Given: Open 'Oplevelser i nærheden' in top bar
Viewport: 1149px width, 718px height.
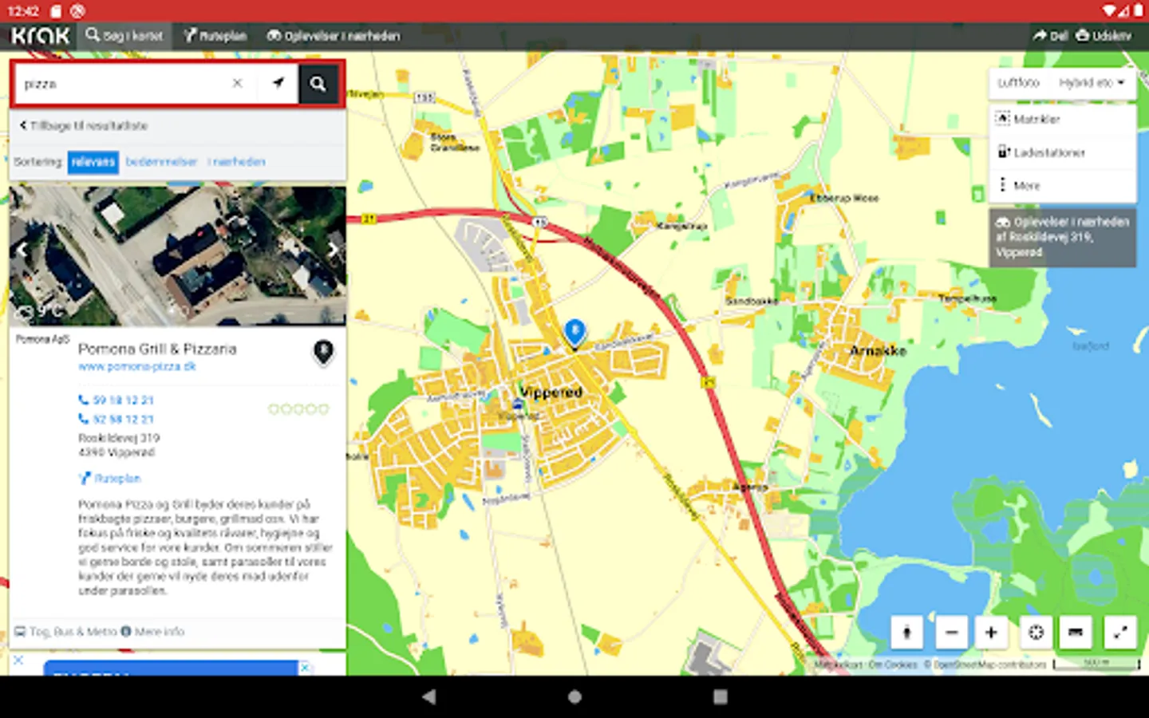Looking at the screenshot, I should pos(334,36).
